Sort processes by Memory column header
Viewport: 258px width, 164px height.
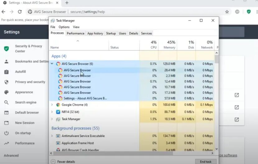pyautogui.click(x=168, y=45)
